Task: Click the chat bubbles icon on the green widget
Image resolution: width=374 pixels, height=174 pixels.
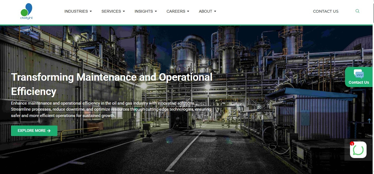Action: [359, 74]
